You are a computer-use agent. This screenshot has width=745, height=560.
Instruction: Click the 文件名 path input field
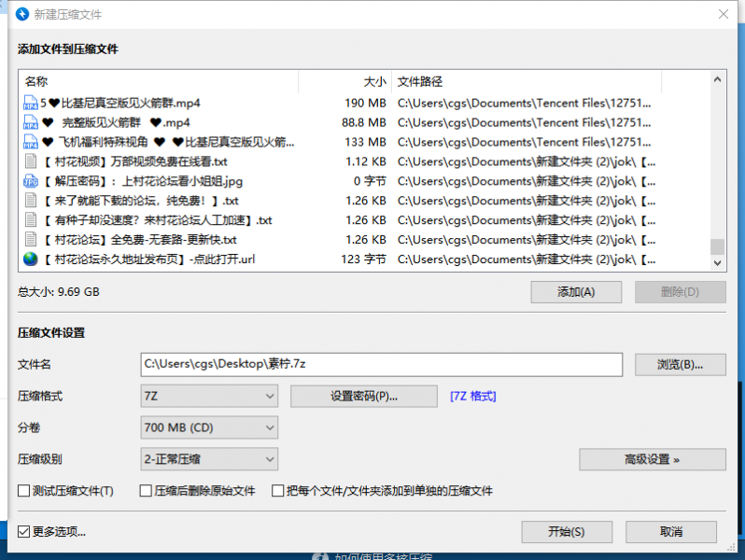click(381, 364)
